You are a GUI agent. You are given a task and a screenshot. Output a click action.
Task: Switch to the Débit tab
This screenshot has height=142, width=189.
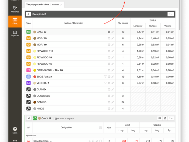point(15,21)
